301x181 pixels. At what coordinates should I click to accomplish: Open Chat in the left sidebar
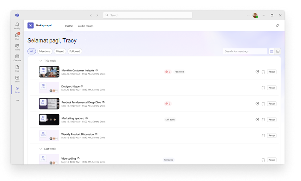click(17, 36)
